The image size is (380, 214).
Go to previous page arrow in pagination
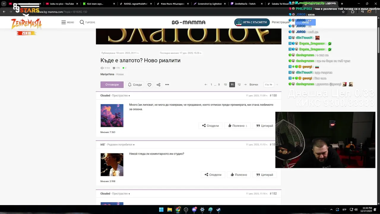tap(206, 85)
